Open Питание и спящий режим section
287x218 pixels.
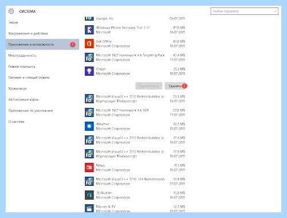(x=29, y=77)
